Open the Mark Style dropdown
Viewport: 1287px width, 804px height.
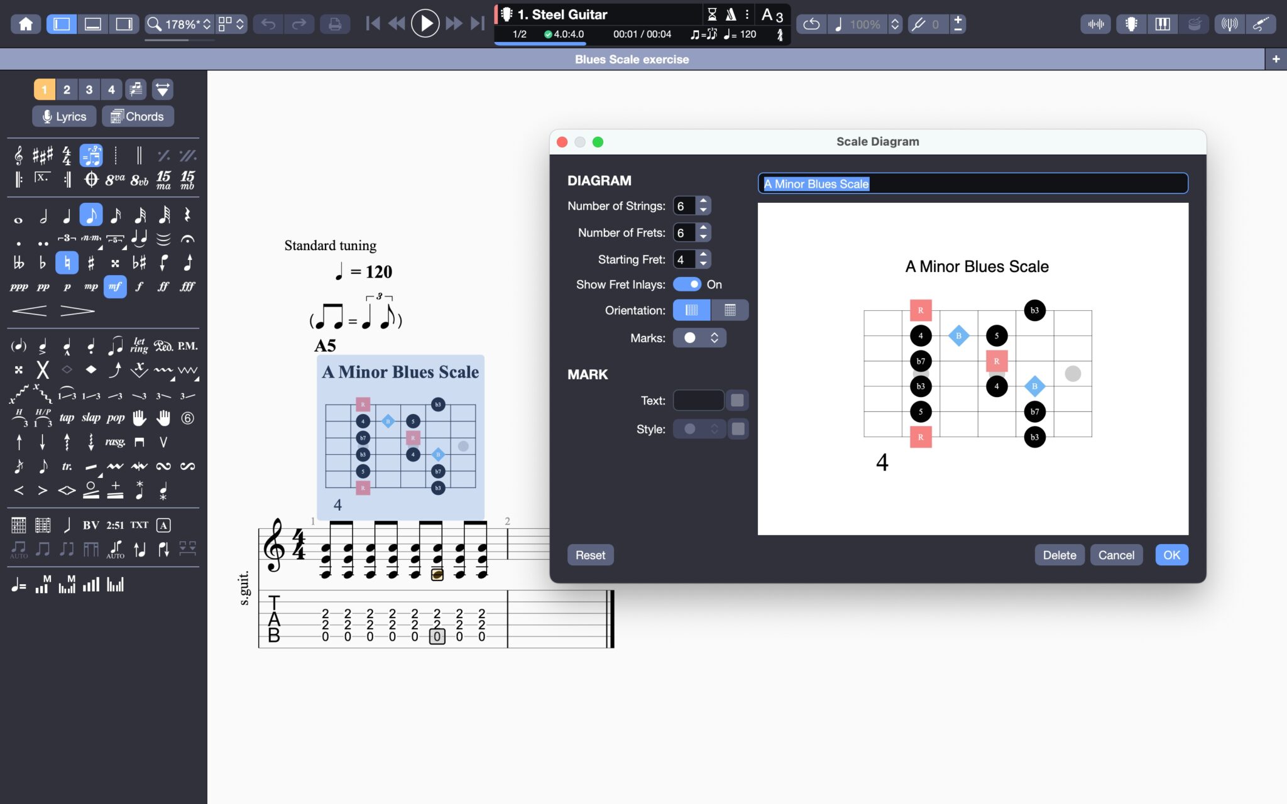pyautogui.click(x=699, y=428)
